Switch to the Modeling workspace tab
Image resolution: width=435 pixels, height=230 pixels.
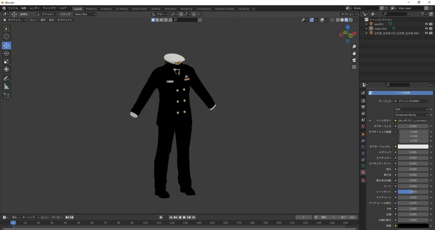click(x=91, y=8)
